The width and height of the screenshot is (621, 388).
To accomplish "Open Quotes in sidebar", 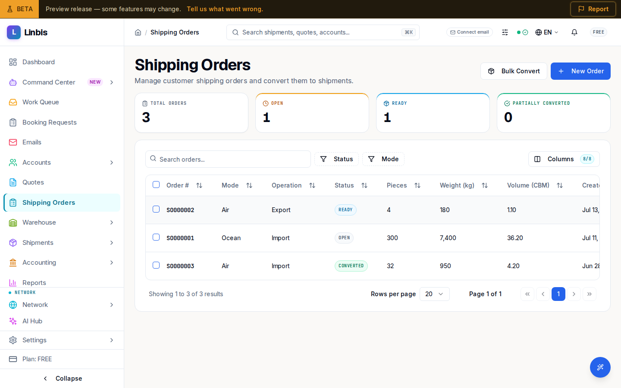I will tap(62, 182).
